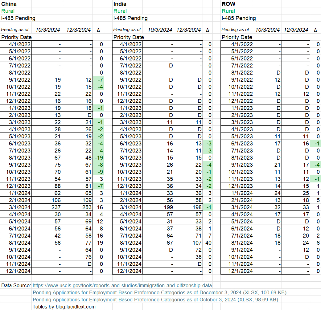
Task: Select the China table heading cell
Action: (9, 4)
